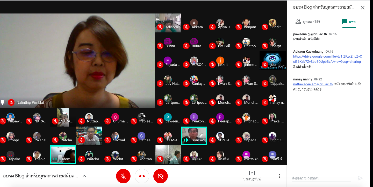Screen dimensions: 373x187
Task: Click the orange j avatar of jakkrit
Action: (220, 60)
